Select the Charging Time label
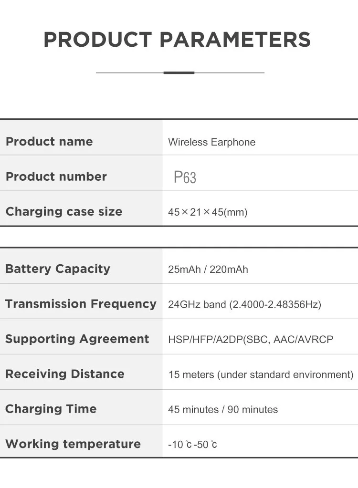 [x=51, y=409]
